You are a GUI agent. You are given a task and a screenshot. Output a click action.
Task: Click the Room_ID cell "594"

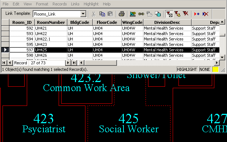[x=22, y=39]
